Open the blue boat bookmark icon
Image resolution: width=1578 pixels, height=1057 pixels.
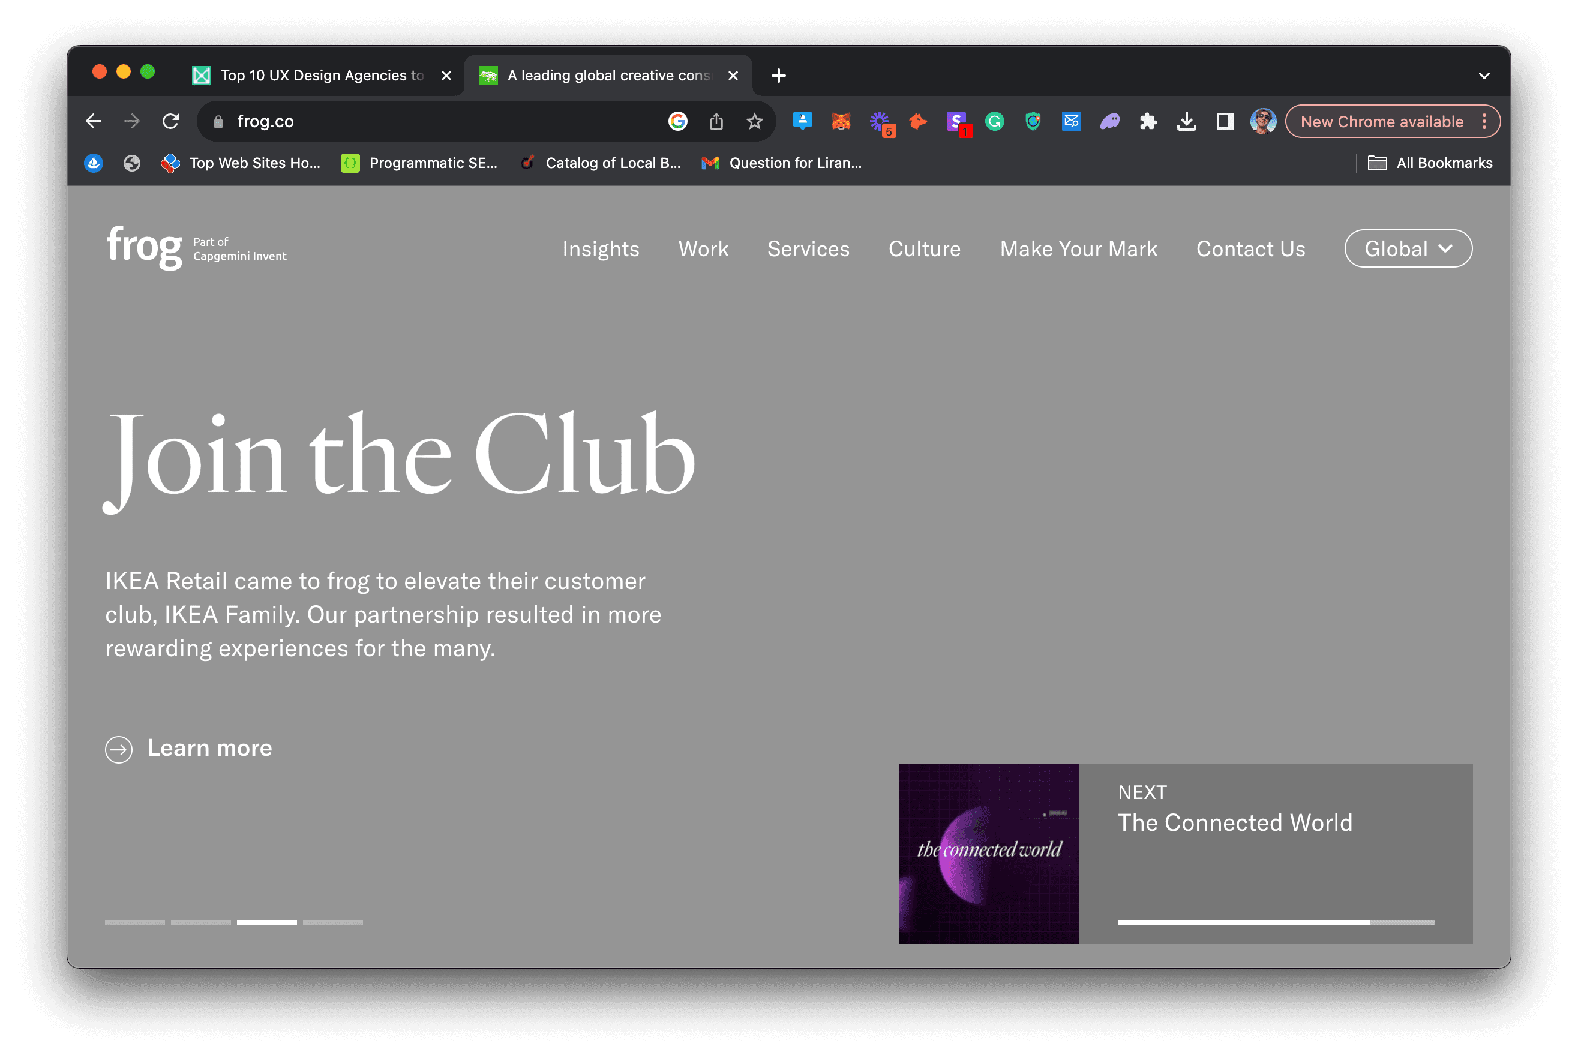point(94,163)
